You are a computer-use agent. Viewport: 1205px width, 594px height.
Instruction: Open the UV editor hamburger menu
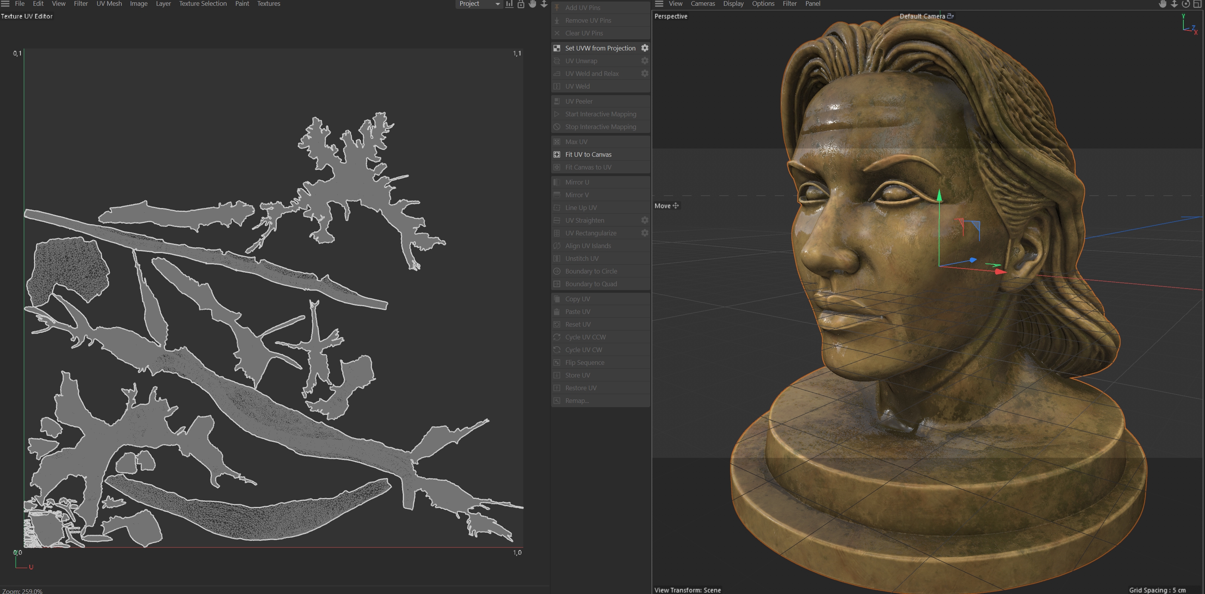pos(5,4)
